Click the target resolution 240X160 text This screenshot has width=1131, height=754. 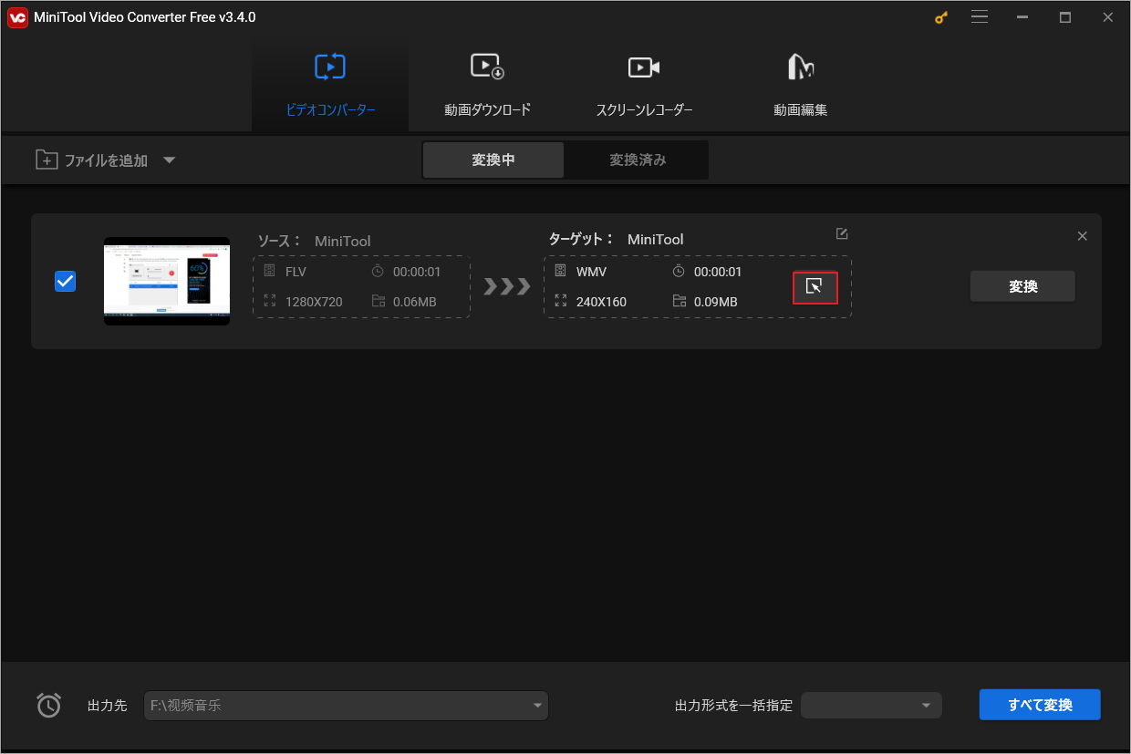pyautogui.click(x=601, y=302)
